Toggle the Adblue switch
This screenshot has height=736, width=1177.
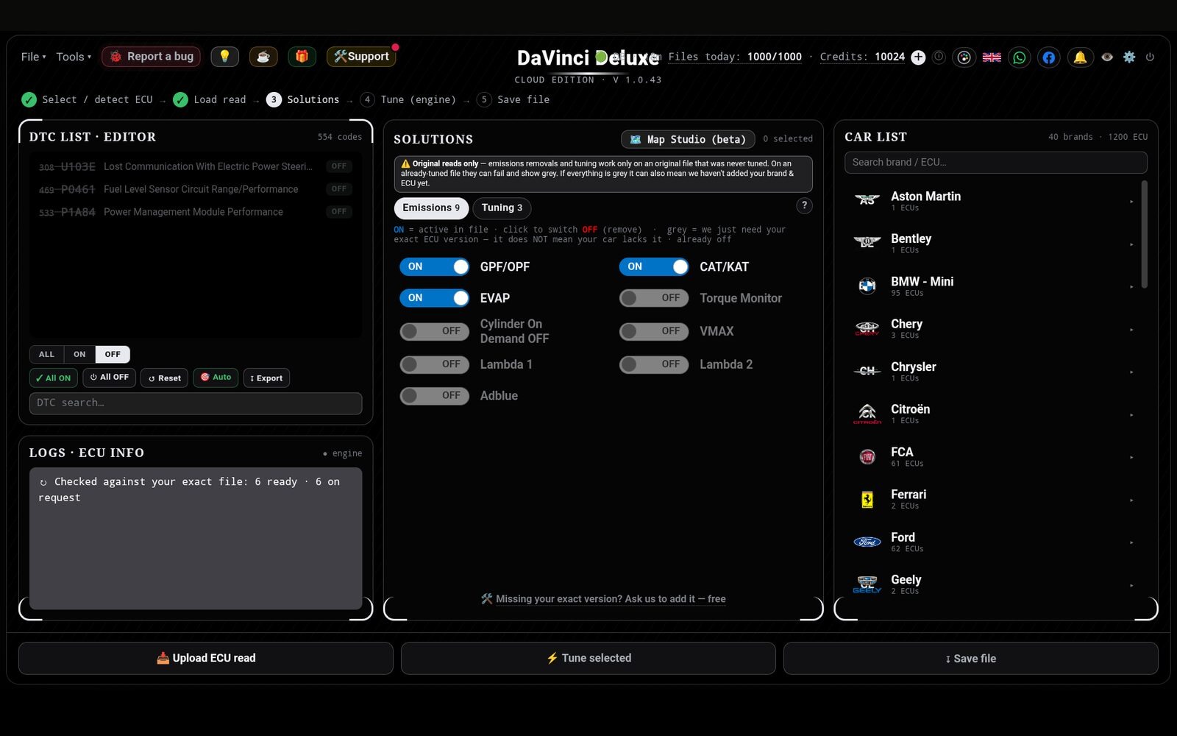tap(434, 396)
